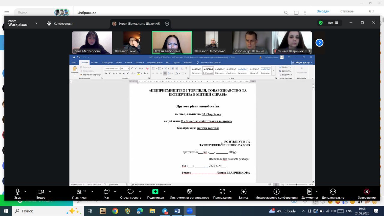Open the Участники participants panel
The height and width of the screenshot is (216, 384).
(x=79, y=192)
